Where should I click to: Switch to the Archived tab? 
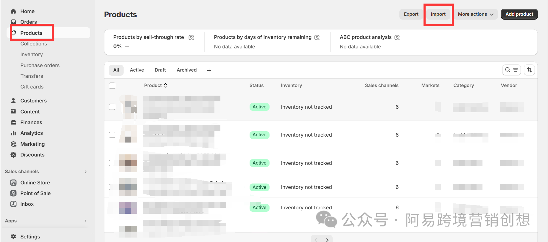[186, 70]
